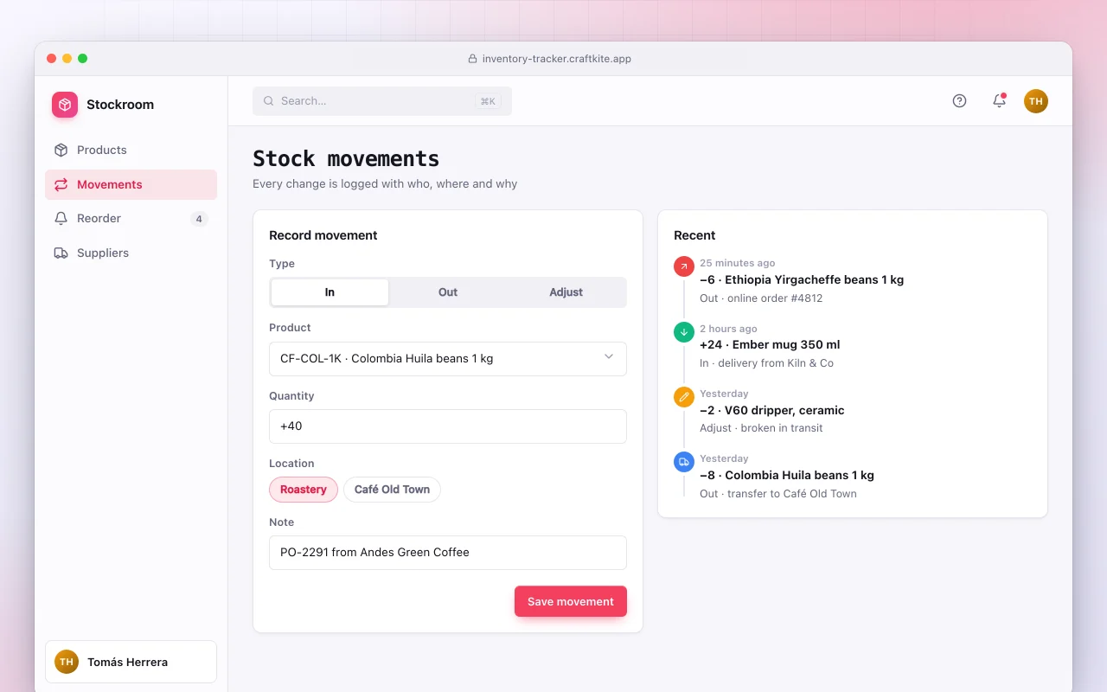Click the inventory-tracker.craftkite.app URL
Screen dimensions: 1107x692
tap(557, 59)
